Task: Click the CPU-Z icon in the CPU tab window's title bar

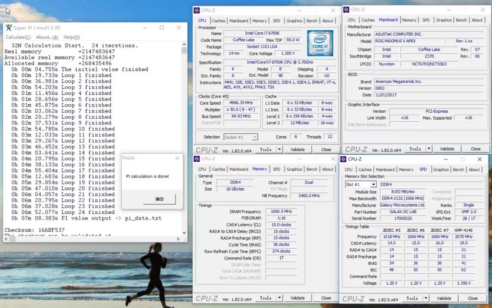Action: [197, 10]
